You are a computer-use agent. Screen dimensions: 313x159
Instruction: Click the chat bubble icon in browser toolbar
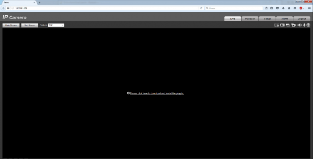click(295, 8)
